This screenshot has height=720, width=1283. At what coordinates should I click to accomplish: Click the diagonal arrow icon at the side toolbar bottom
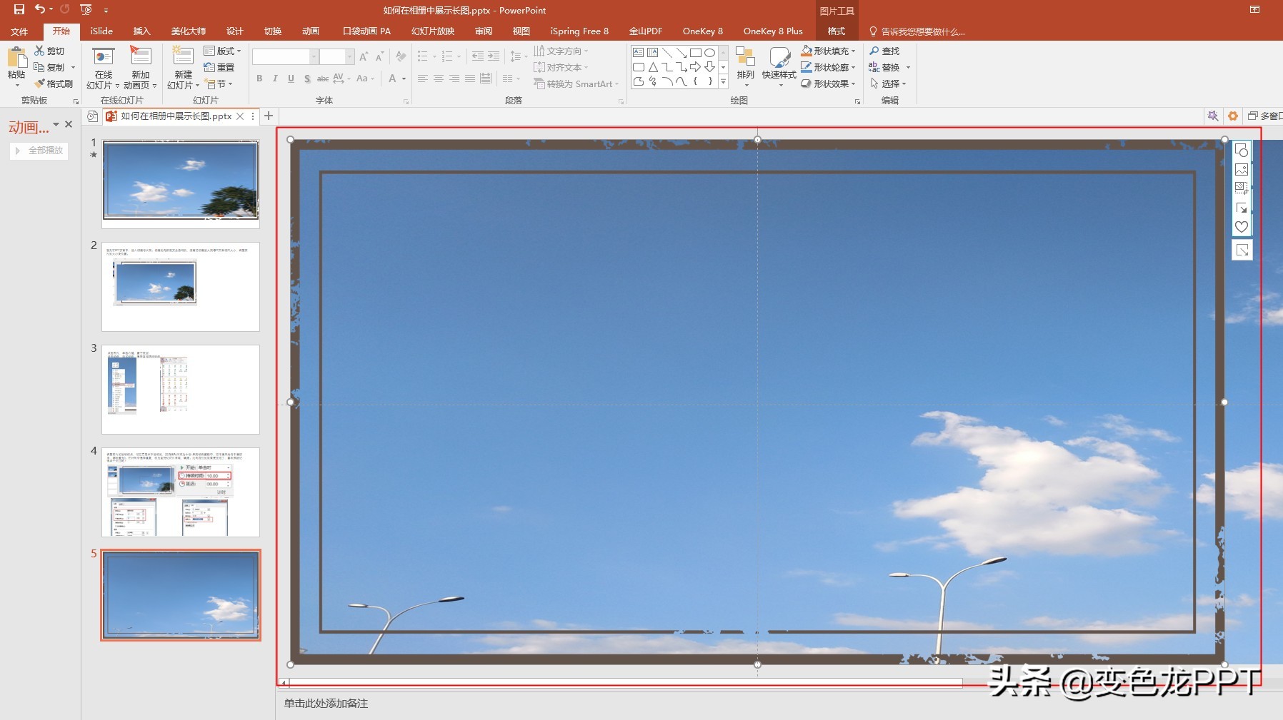(x=1242, y=250)
